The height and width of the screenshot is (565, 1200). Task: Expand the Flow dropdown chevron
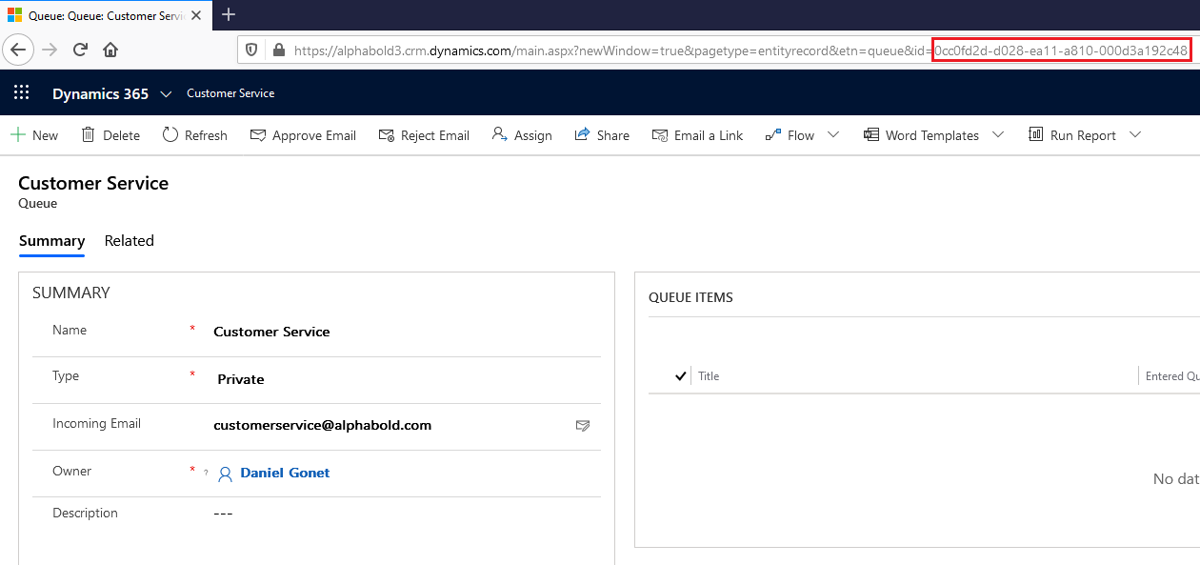coord(833,135)
